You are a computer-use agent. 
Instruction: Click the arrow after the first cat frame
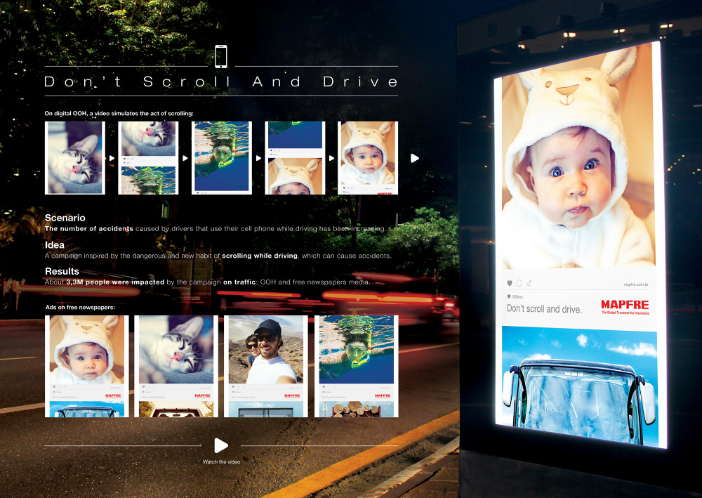[x=112, y=158]
